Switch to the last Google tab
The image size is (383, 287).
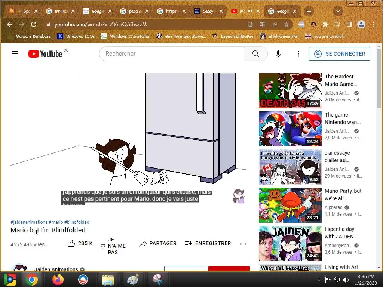pyautogui.click(x=282, y=11)
